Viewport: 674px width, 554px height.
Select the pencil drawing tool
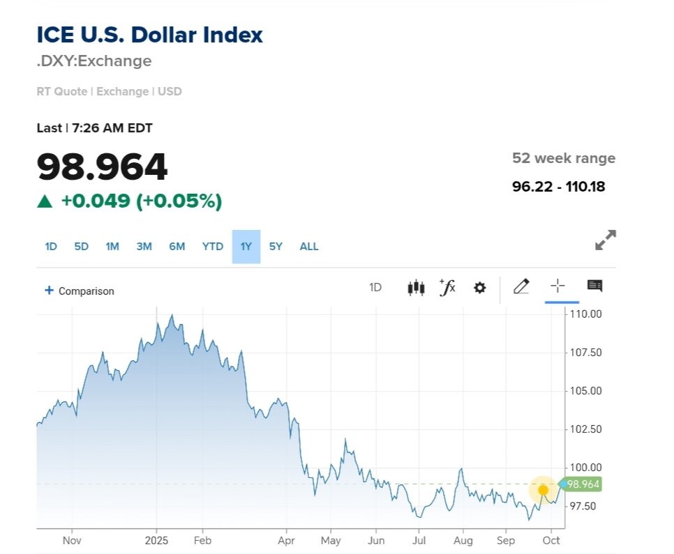(x=521, y=286)
